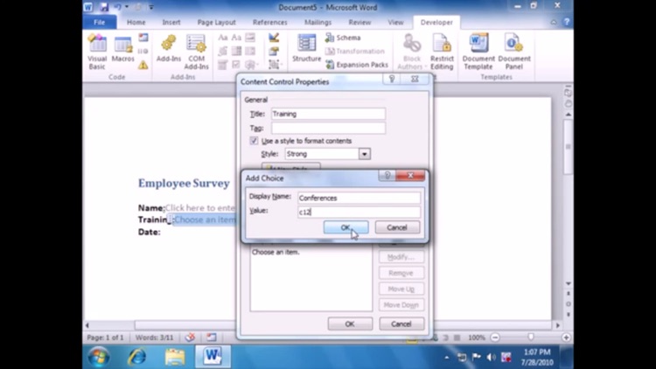Switch to the Mailings tab

click(318, 22)
